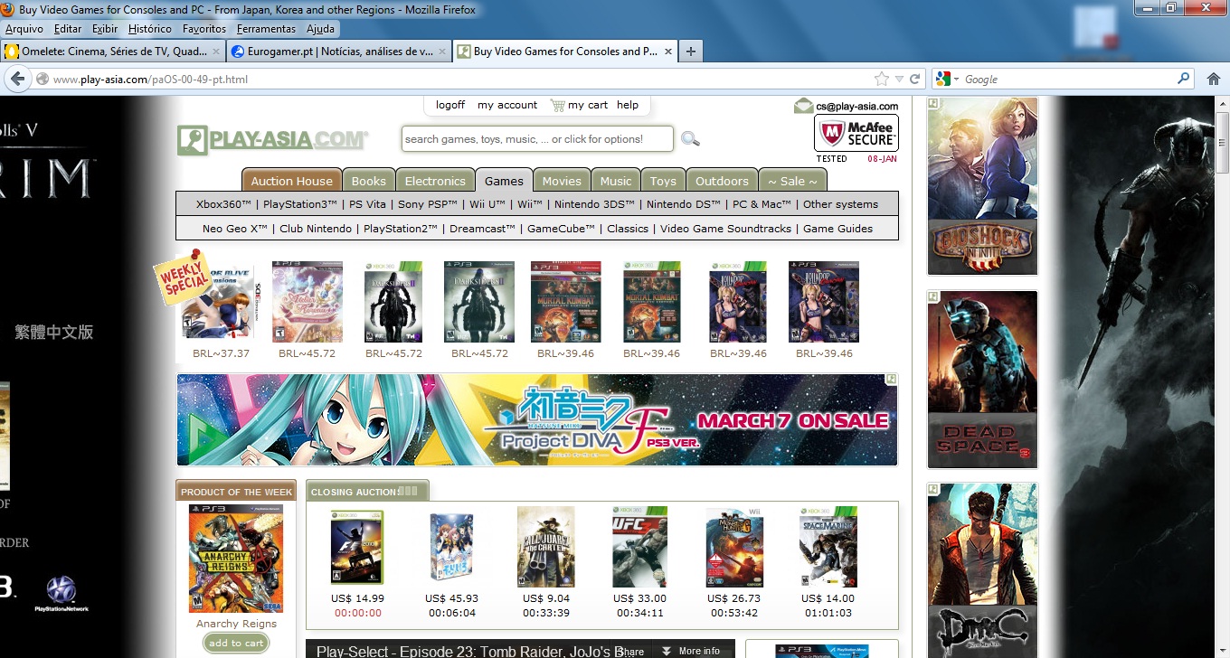Bookmark this page with the star icon

click(881, 80)
